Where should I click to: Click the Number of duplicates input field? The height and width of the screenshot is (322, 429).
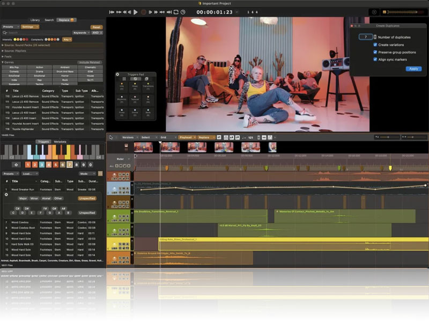(365, 37)
